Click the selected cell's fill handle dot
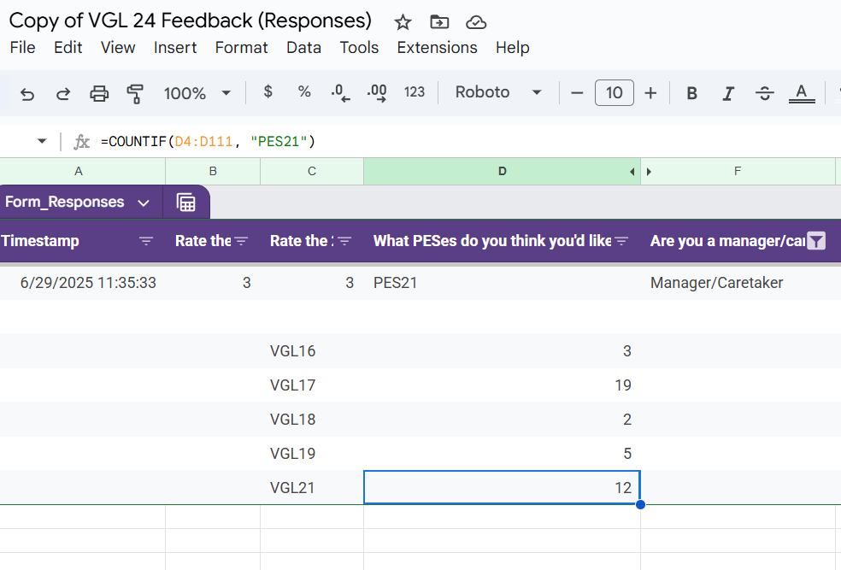Screen dimensions: 841x570 (x=640, y=504)
